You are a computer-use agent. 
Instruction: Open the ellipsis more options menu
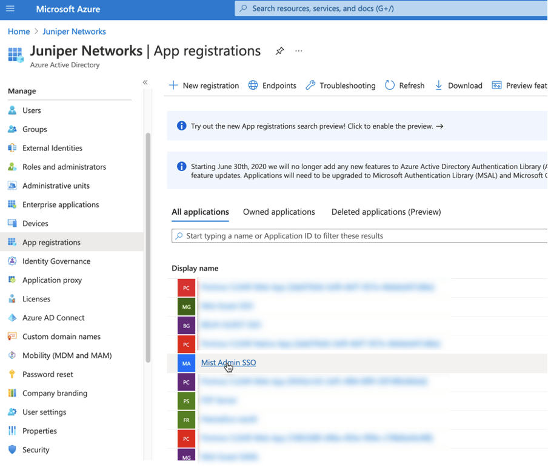[x=298, y=51]
